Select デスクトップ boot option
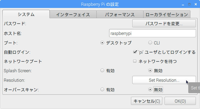The image size is (200, 109). click(x=116, y=43)
